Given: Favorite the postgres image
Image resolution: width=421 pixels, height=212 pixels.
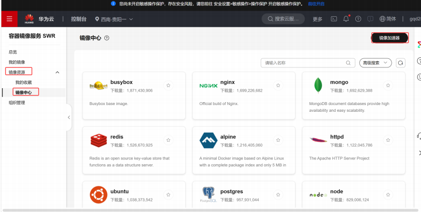Looking at the screenshot, I should point(278,195).
